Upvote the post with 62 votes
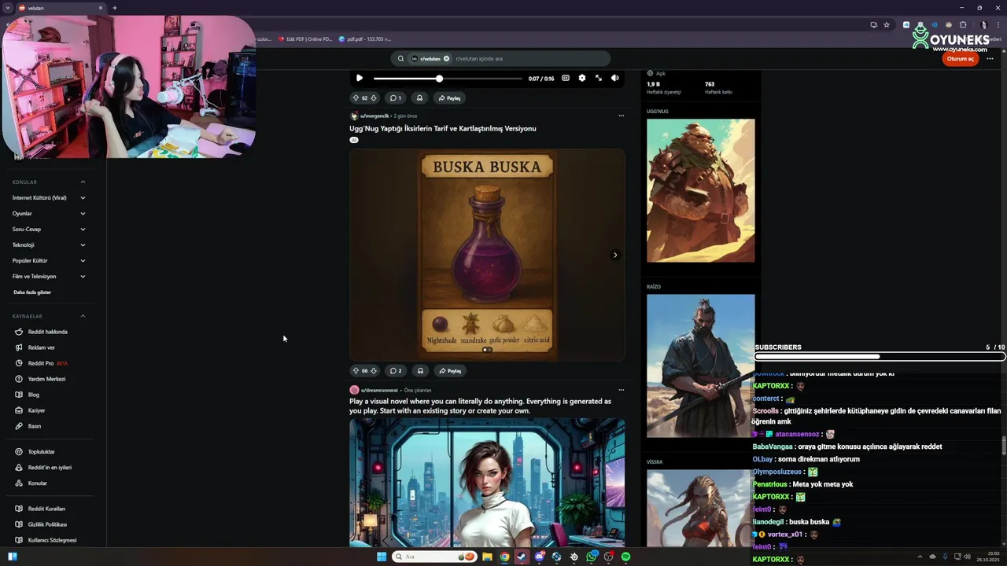Viewport: 1007px width, 566px height. 356,98
